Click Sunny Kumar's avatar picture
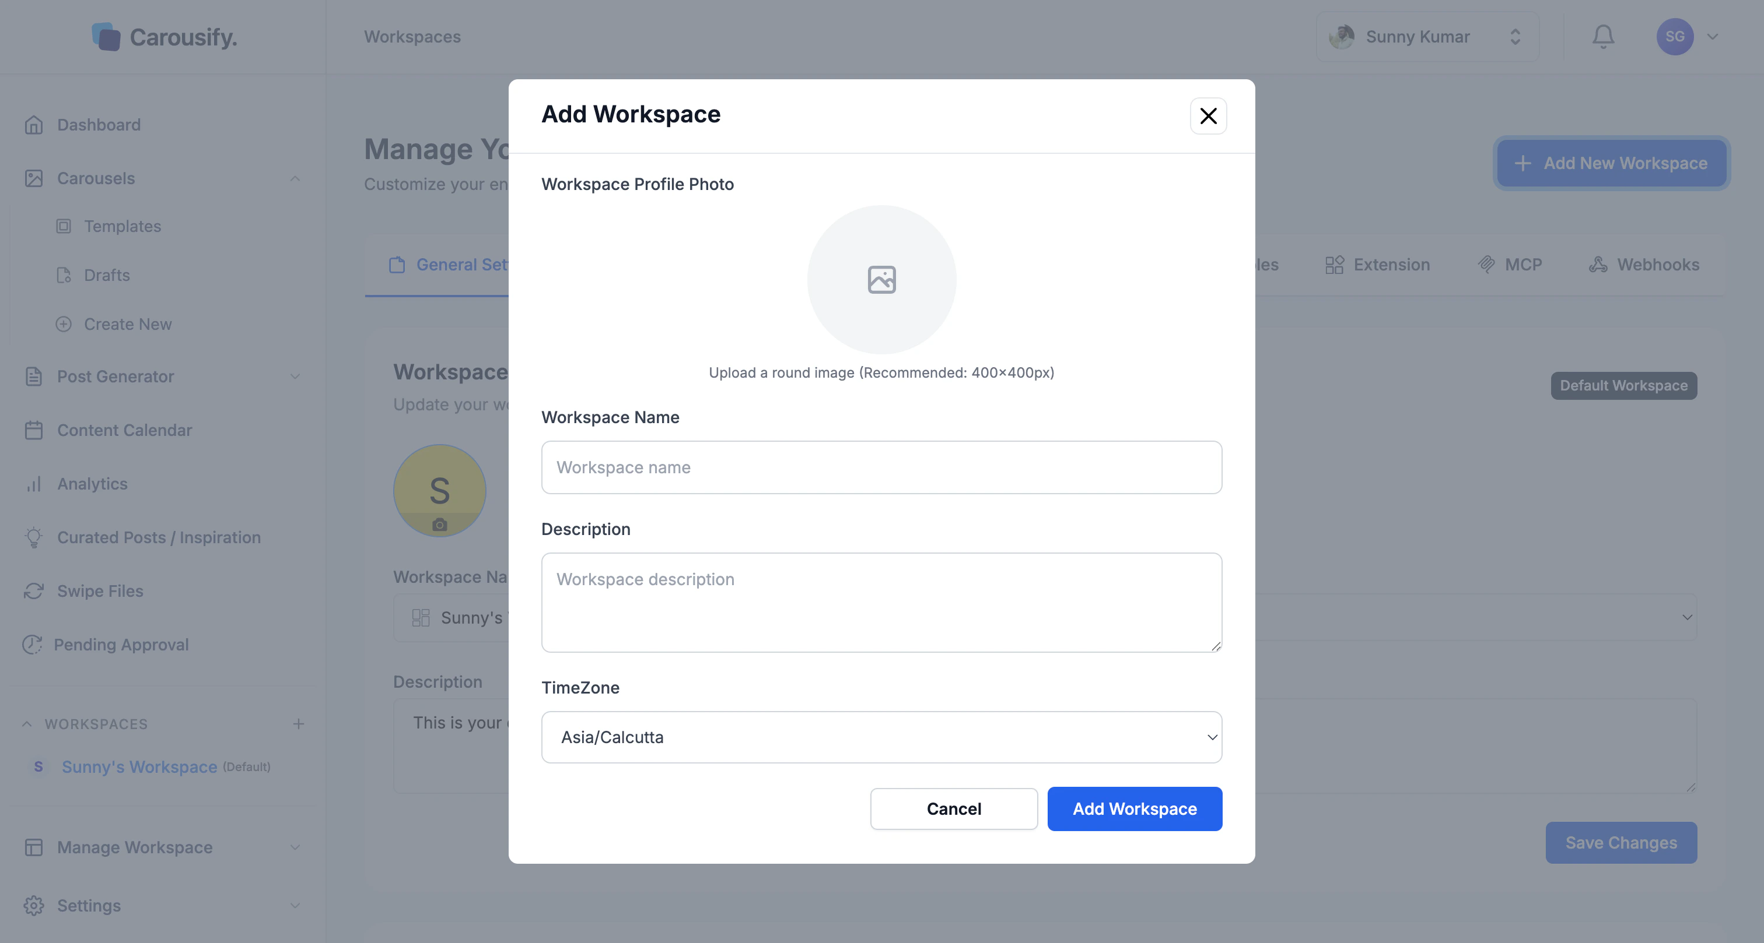1764x943 pixels. coord(1342,36)
